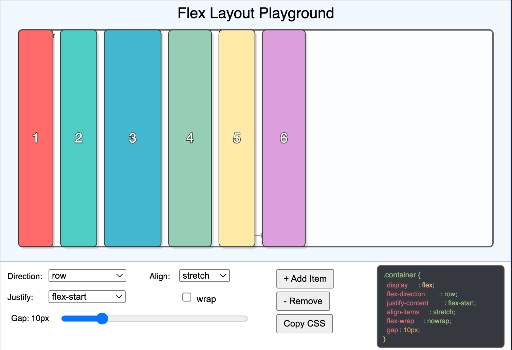512x350 pixels.
Task: Open the Direction dropdown
Action: tap(87, 276)
